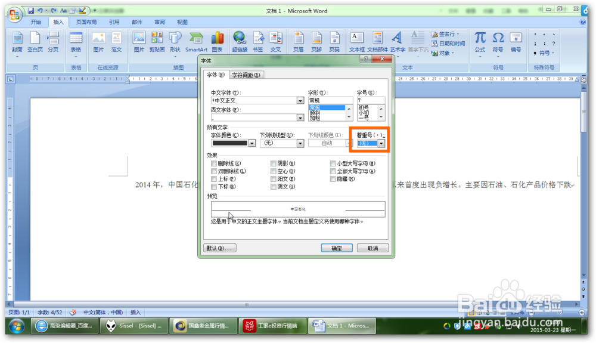The width and height of the screenshot is (596, 343).
Task: Expand the Object (对象) dropdown
Action: tap(452, 53)
